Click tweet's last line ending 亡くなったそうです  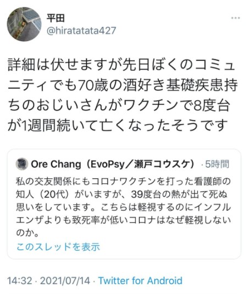tap(118, 126)
